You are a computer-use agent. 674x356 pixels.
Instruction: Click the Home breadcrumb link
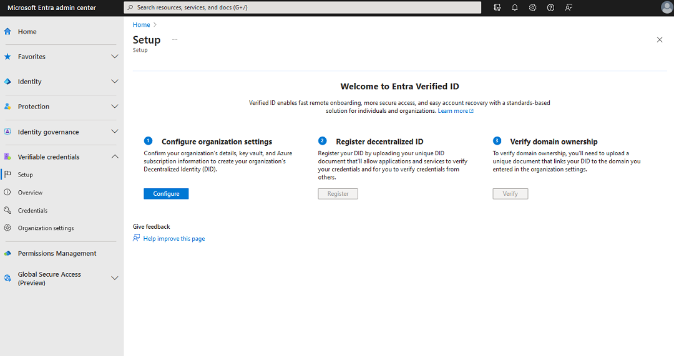(141, 24)
